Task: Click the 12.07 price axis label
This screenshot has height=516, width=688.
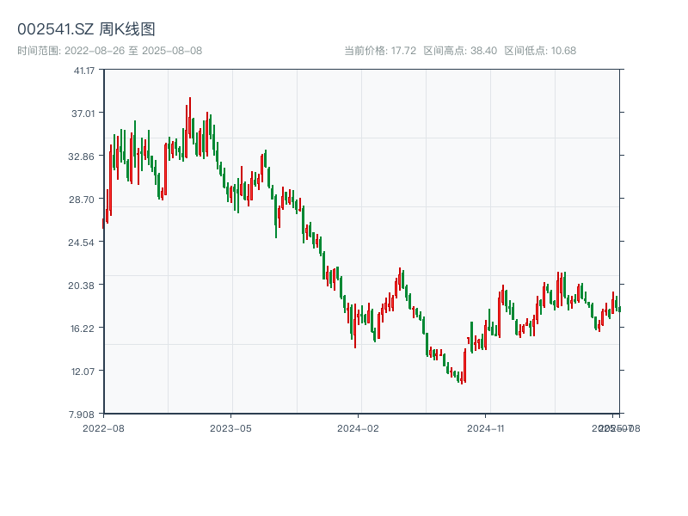Action: pos(83,371)
